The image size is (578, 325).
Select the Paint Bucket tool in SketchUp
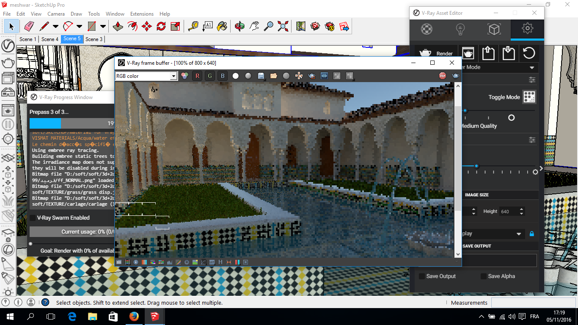click(x=221, y=26)
